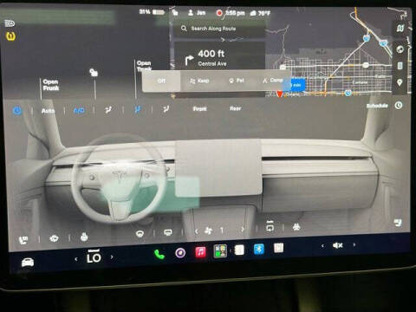The image size is (416, 312).
Task: Tap the driver seat heater icon
Action: [x=23, y=240]
